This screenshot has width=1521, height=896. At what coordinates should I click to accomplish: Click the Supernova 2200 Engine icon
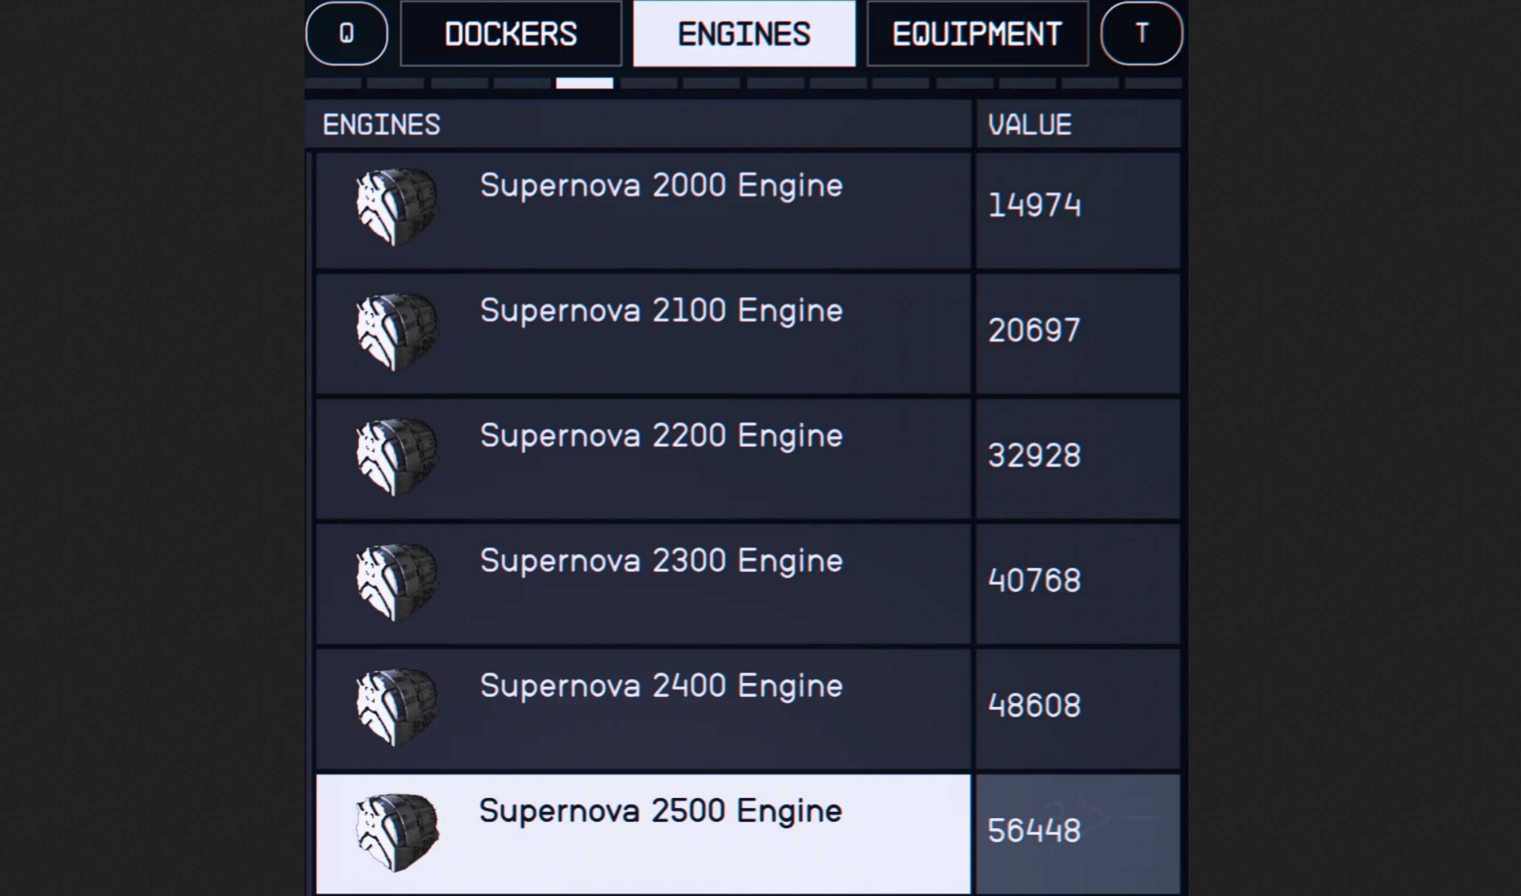point(397,457)
